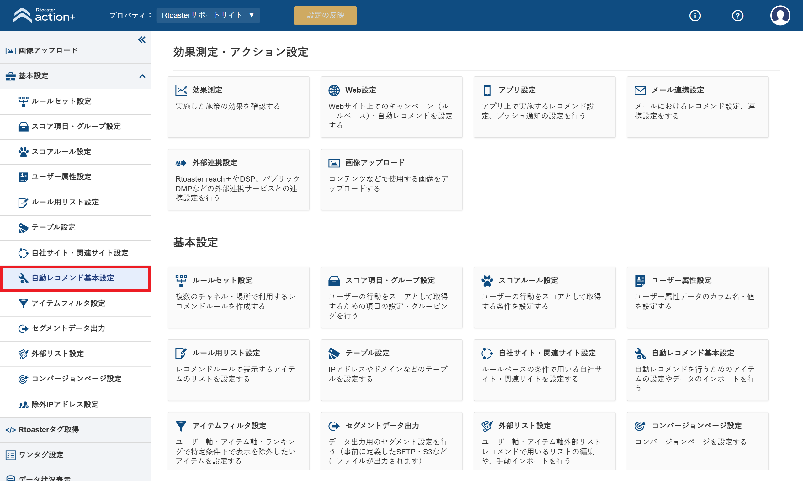The height and width of the screenshot is (481, 803).
Task: Click the 外部リスト設定 card description text
Action: [x=541, y=452]
